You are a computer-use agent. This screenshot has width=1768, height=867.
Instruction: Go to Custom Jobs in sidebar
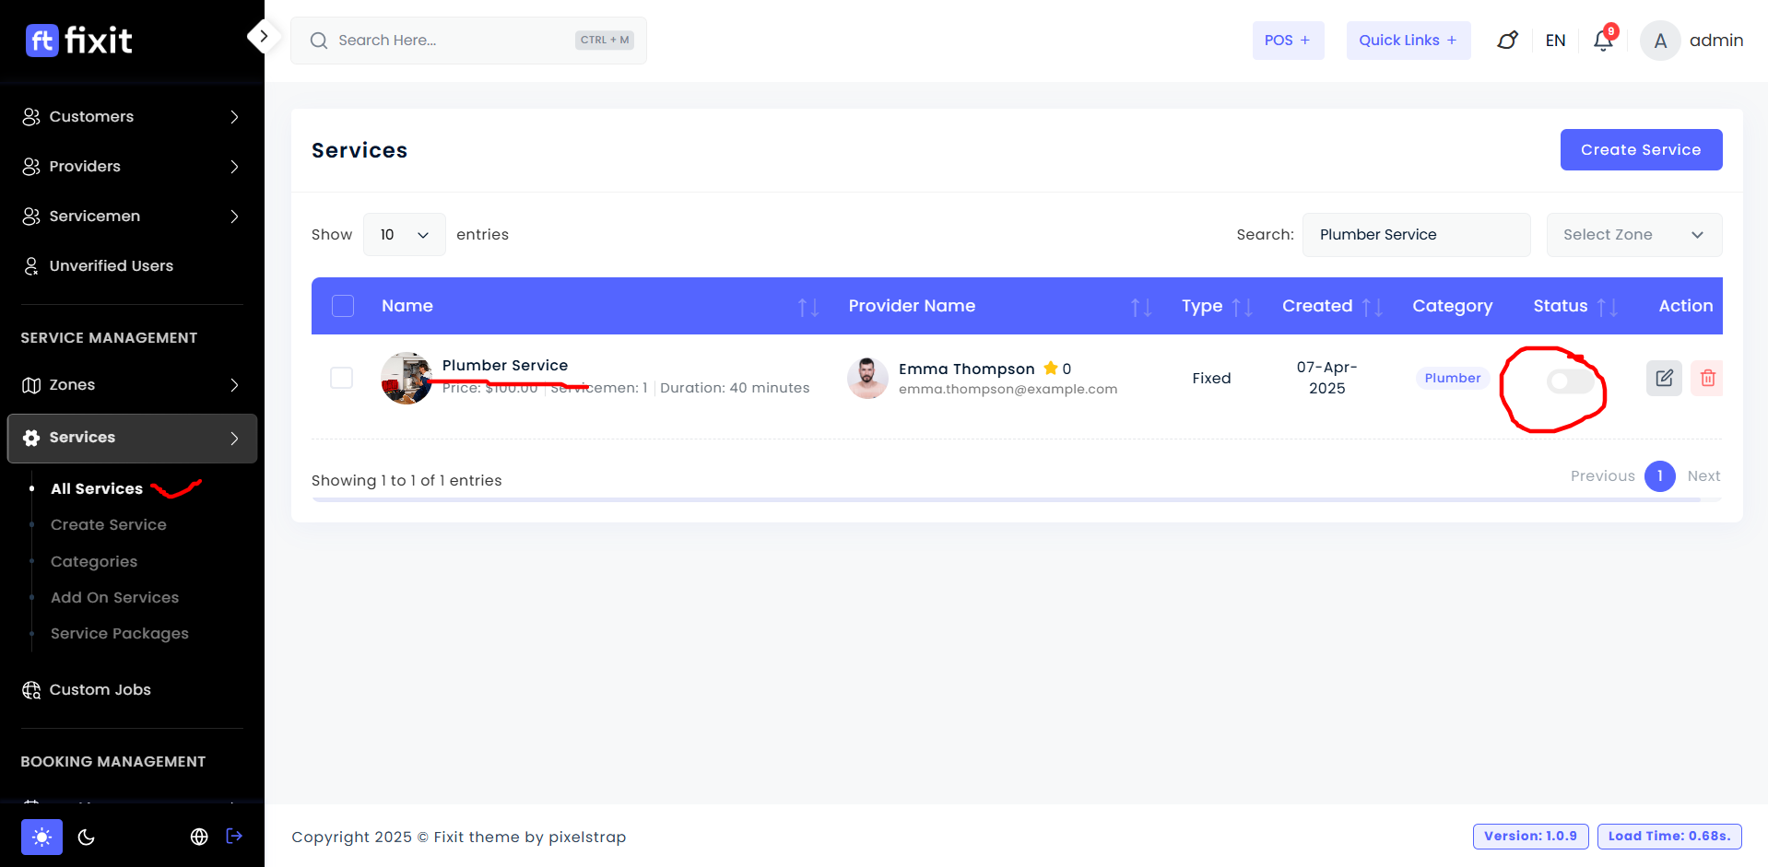coord(100,690)
